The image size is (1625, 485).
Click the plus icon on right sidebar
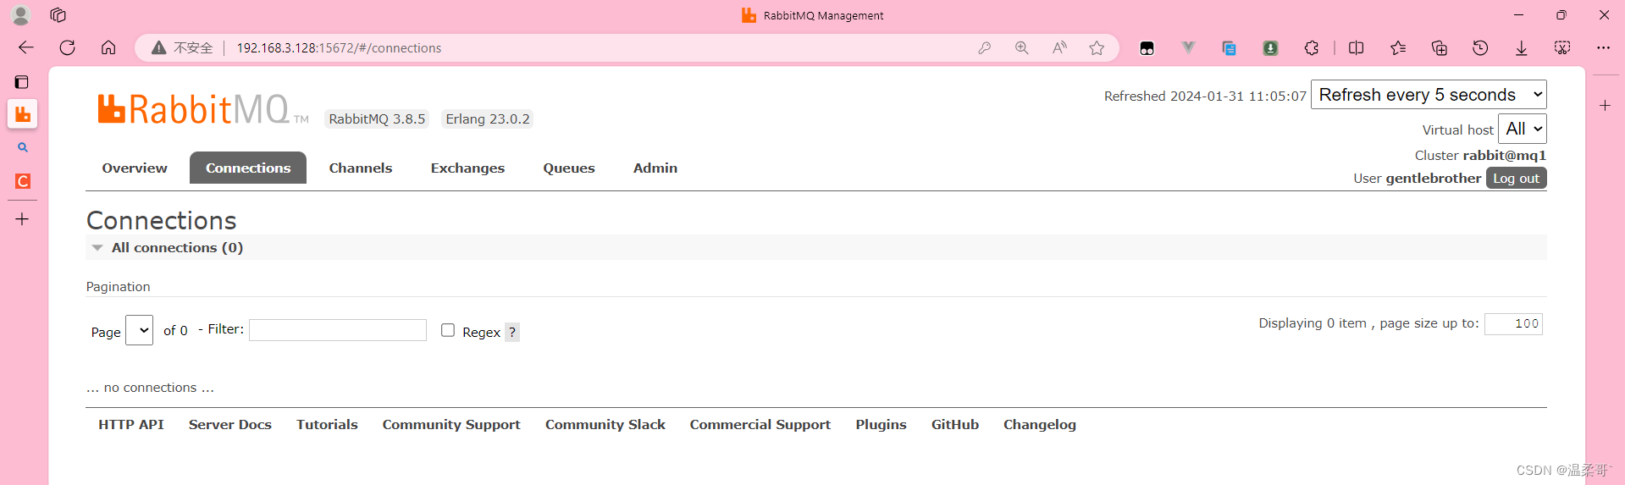(1605, 106)
